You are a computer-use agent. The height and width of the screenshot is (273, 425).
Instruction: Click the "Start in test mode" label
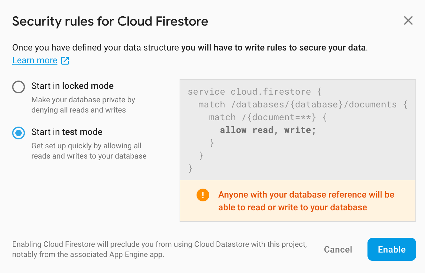pos(67,132)
